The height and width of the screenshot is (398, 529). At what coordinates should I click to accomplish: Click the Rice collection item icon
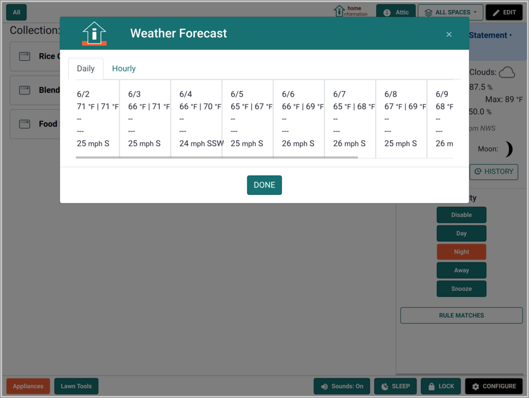pos(25,56)
